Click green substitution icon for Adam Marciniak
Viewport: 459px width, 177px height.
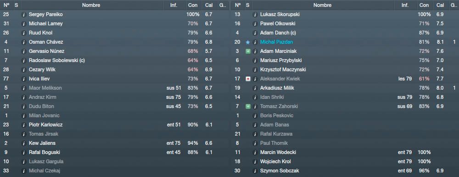248,51
